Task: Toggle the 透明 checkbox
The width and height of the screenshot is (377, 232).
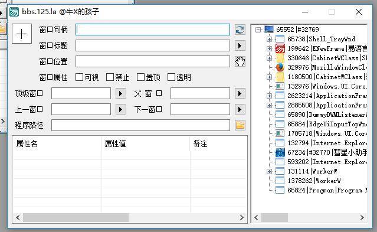Action: tap(171, 77)
